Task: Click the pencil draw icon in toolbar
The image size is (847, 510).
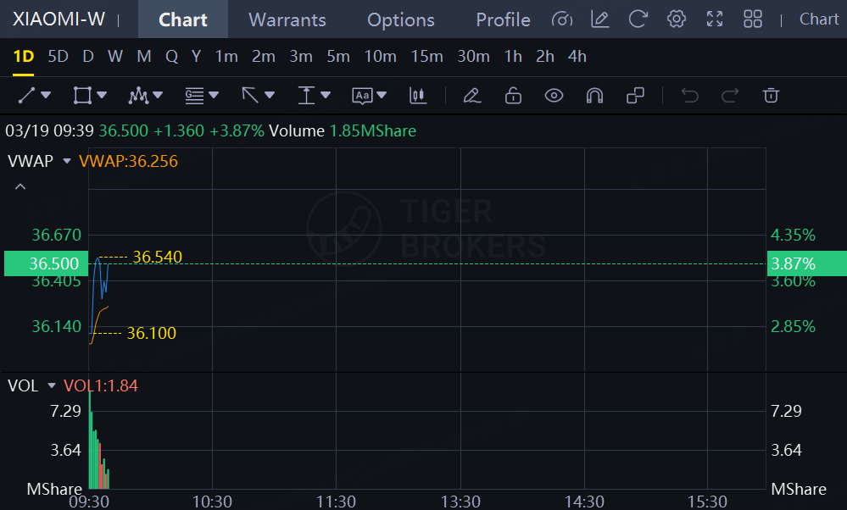Action: (472, 96)
